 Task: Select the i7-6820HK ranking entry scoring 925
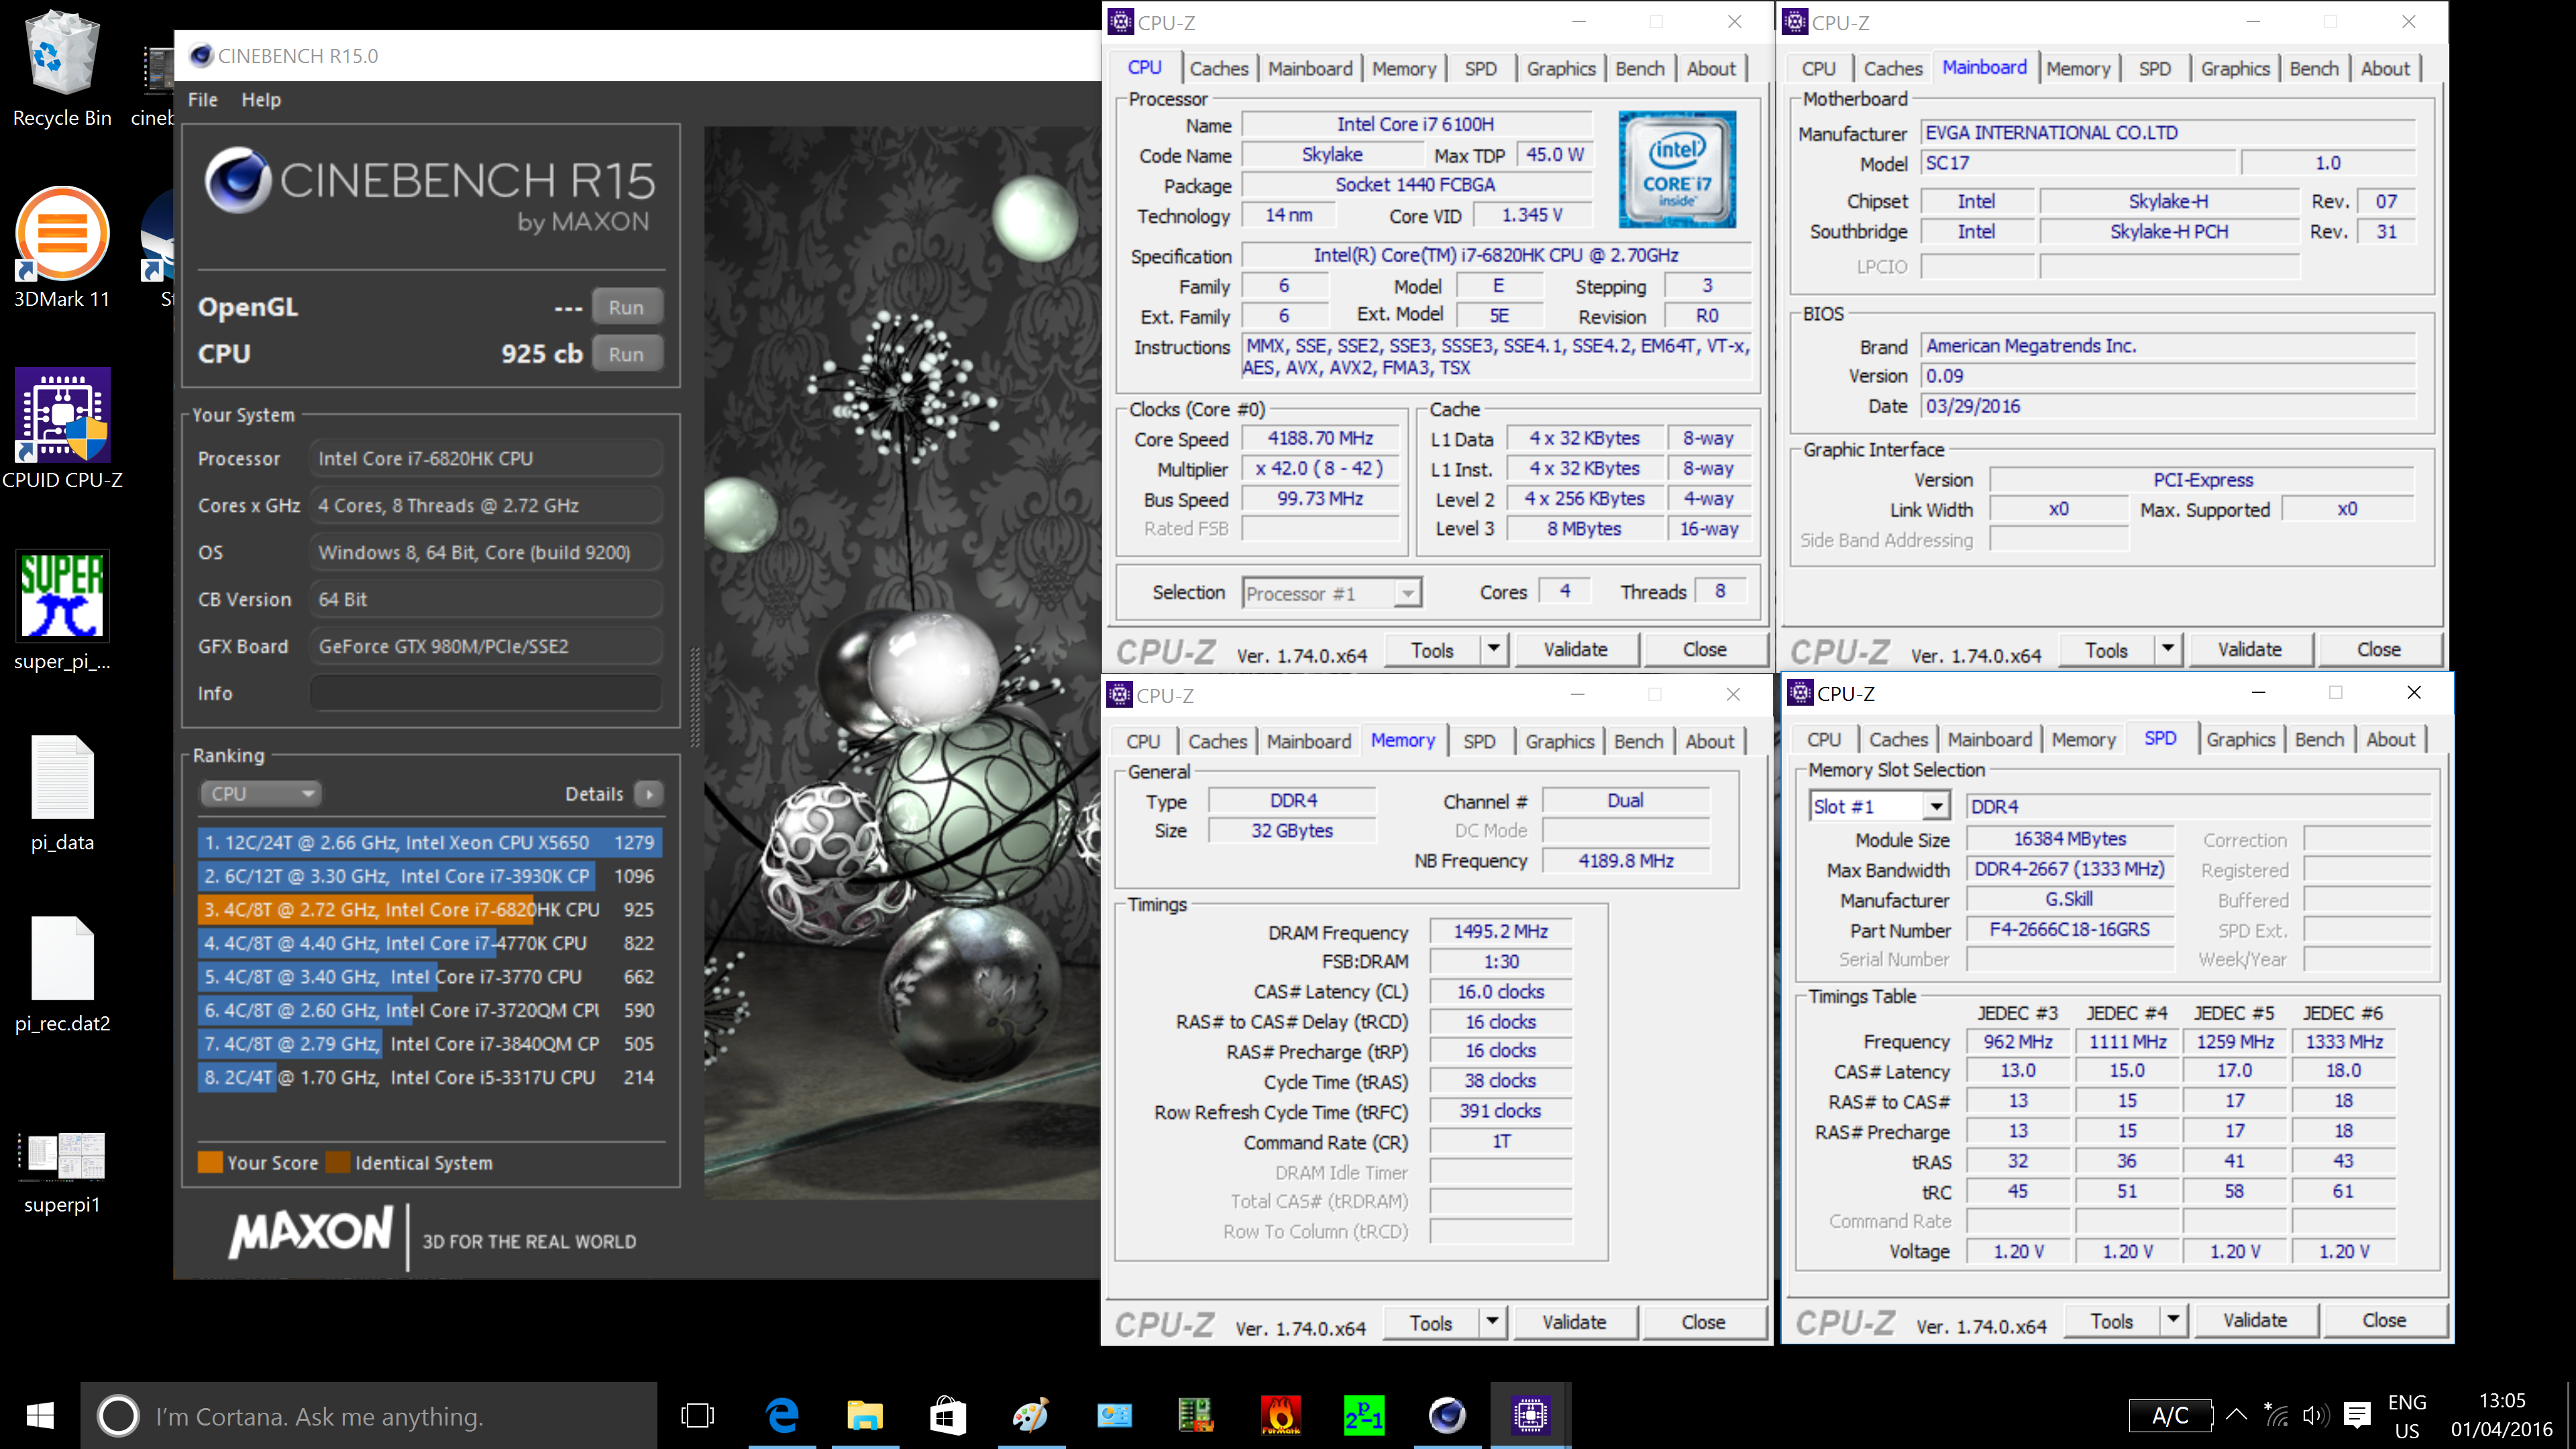430,909
